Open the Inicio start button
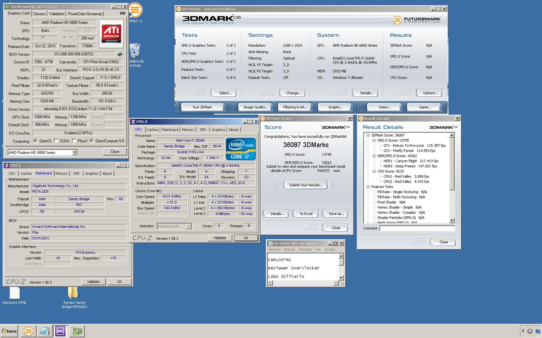This screenshot has width=542, height=338. 9,331
